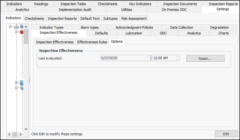
Task: Open the Inspection Tasks tab
Action: [x=73, y=4]
